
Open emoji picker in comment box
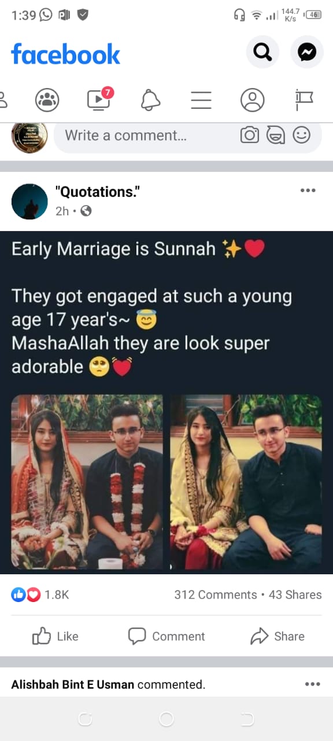click(x=301, y=135)
